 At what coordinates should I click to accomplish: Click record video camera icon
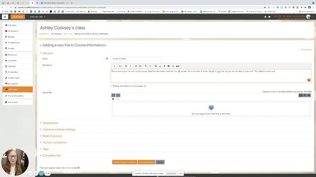169,66
